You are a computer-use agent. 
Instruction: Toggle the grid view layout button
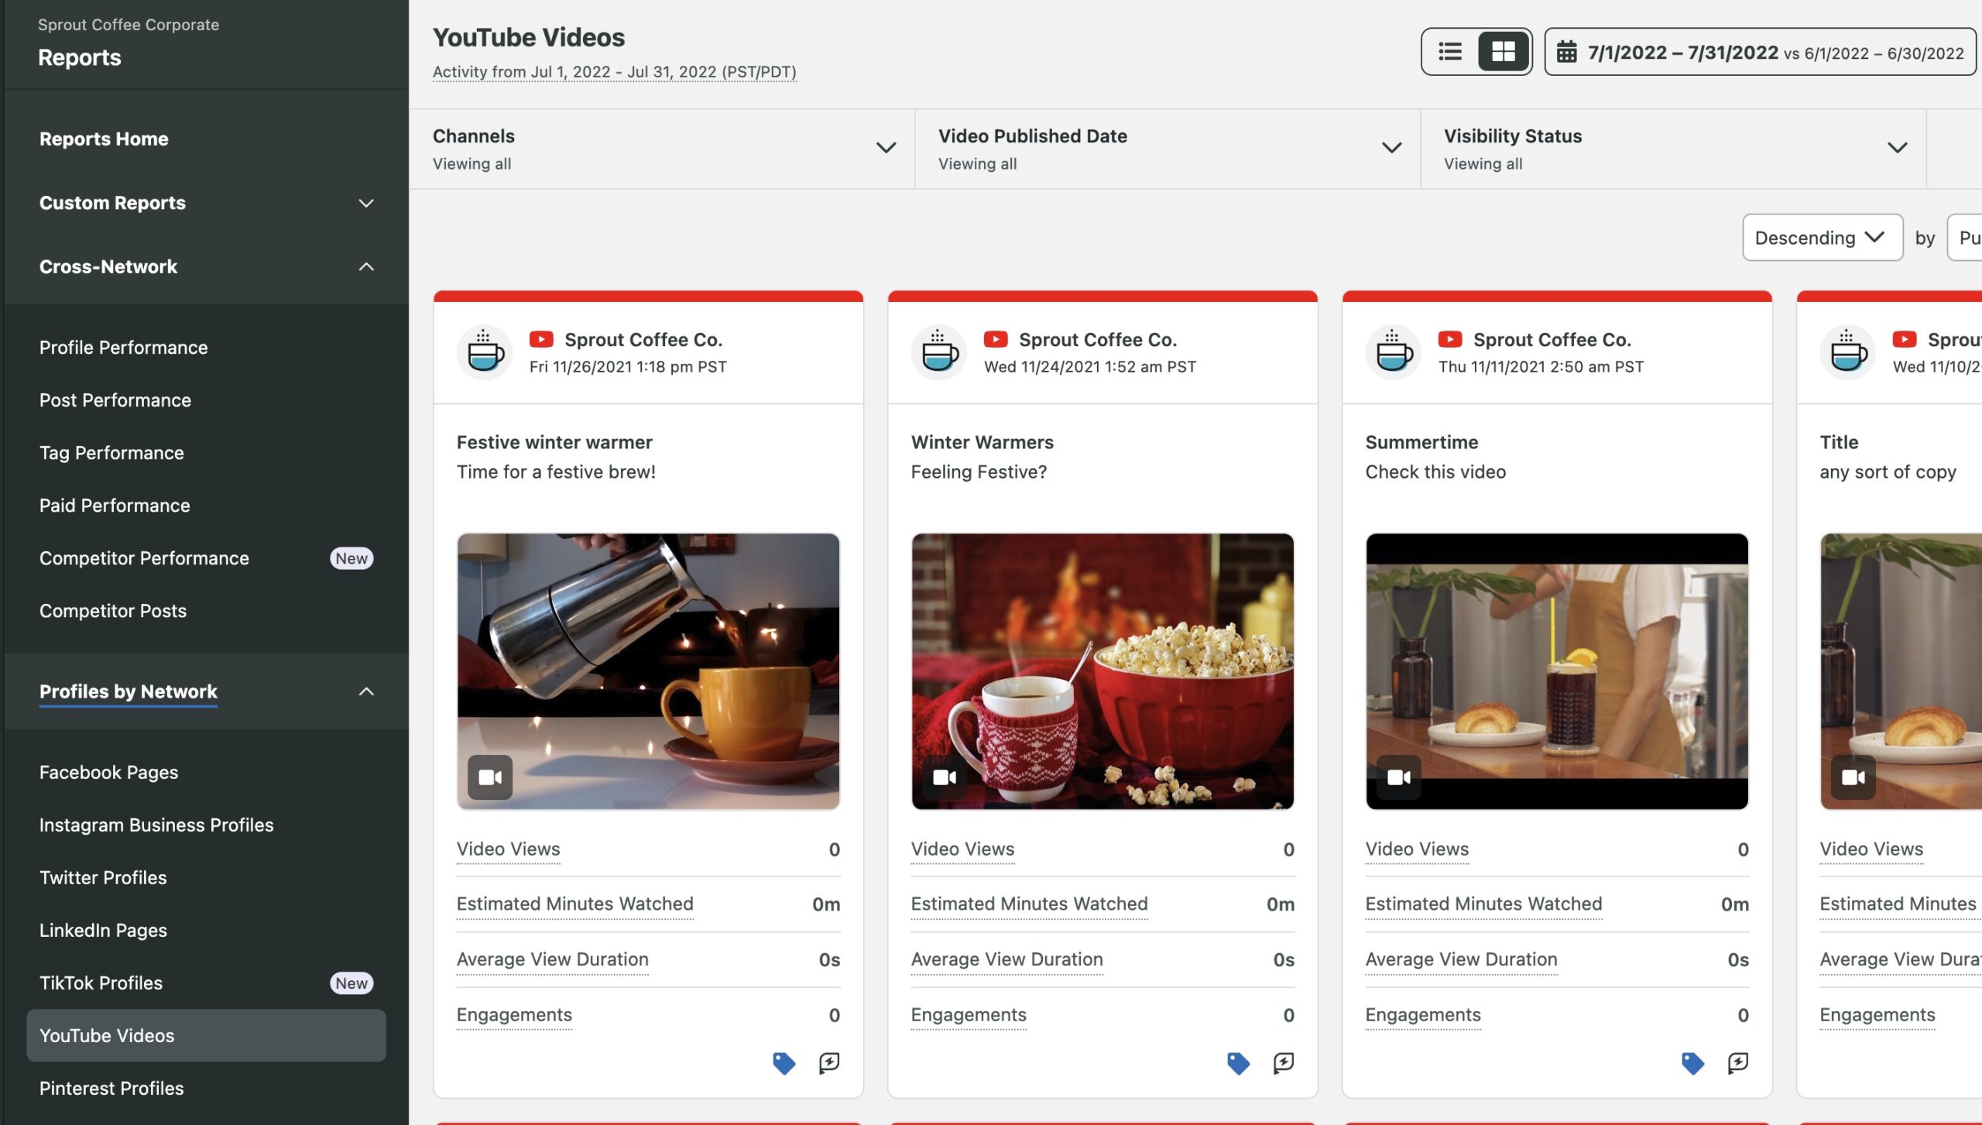1503,50
